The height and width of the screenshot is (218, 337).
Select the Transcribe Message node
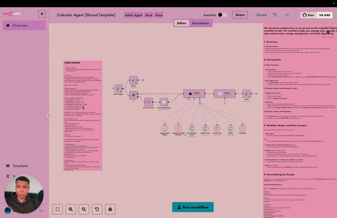(164, 102)
